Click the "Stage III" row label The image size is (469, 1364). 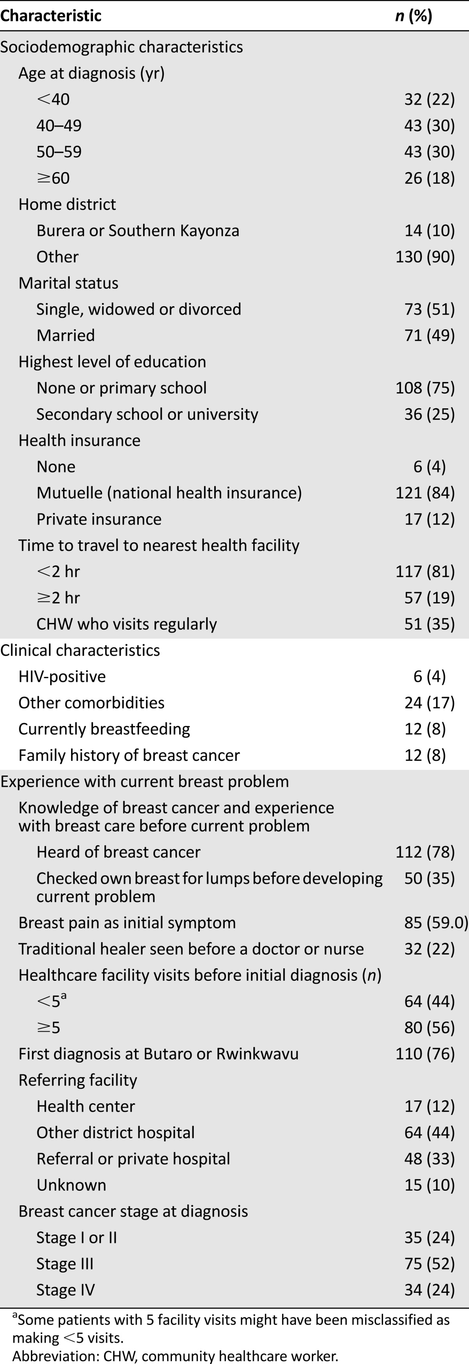[64, 1264]
